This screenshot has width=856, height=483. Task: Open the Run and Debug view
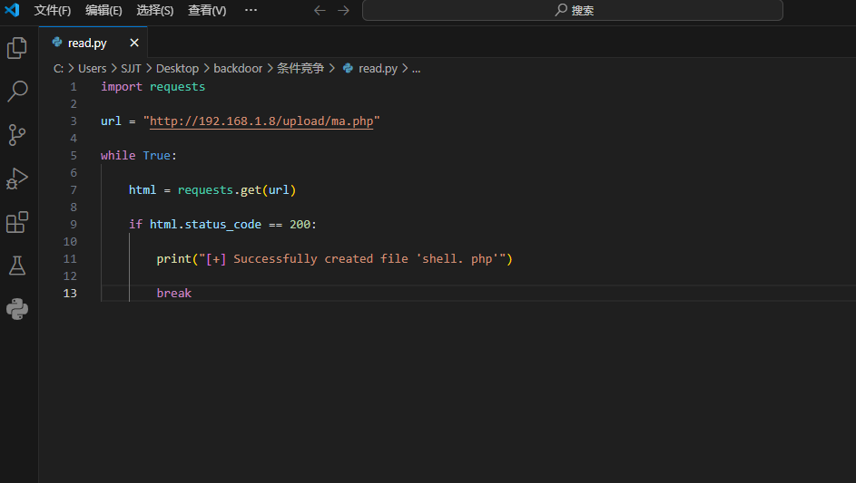click(x=17, y=179)
